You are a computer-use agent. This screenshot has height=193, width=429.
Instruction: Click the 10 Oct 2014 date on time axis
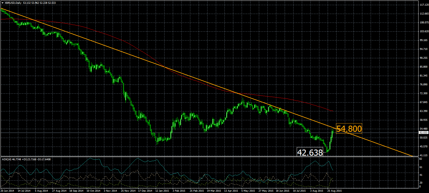93,191
